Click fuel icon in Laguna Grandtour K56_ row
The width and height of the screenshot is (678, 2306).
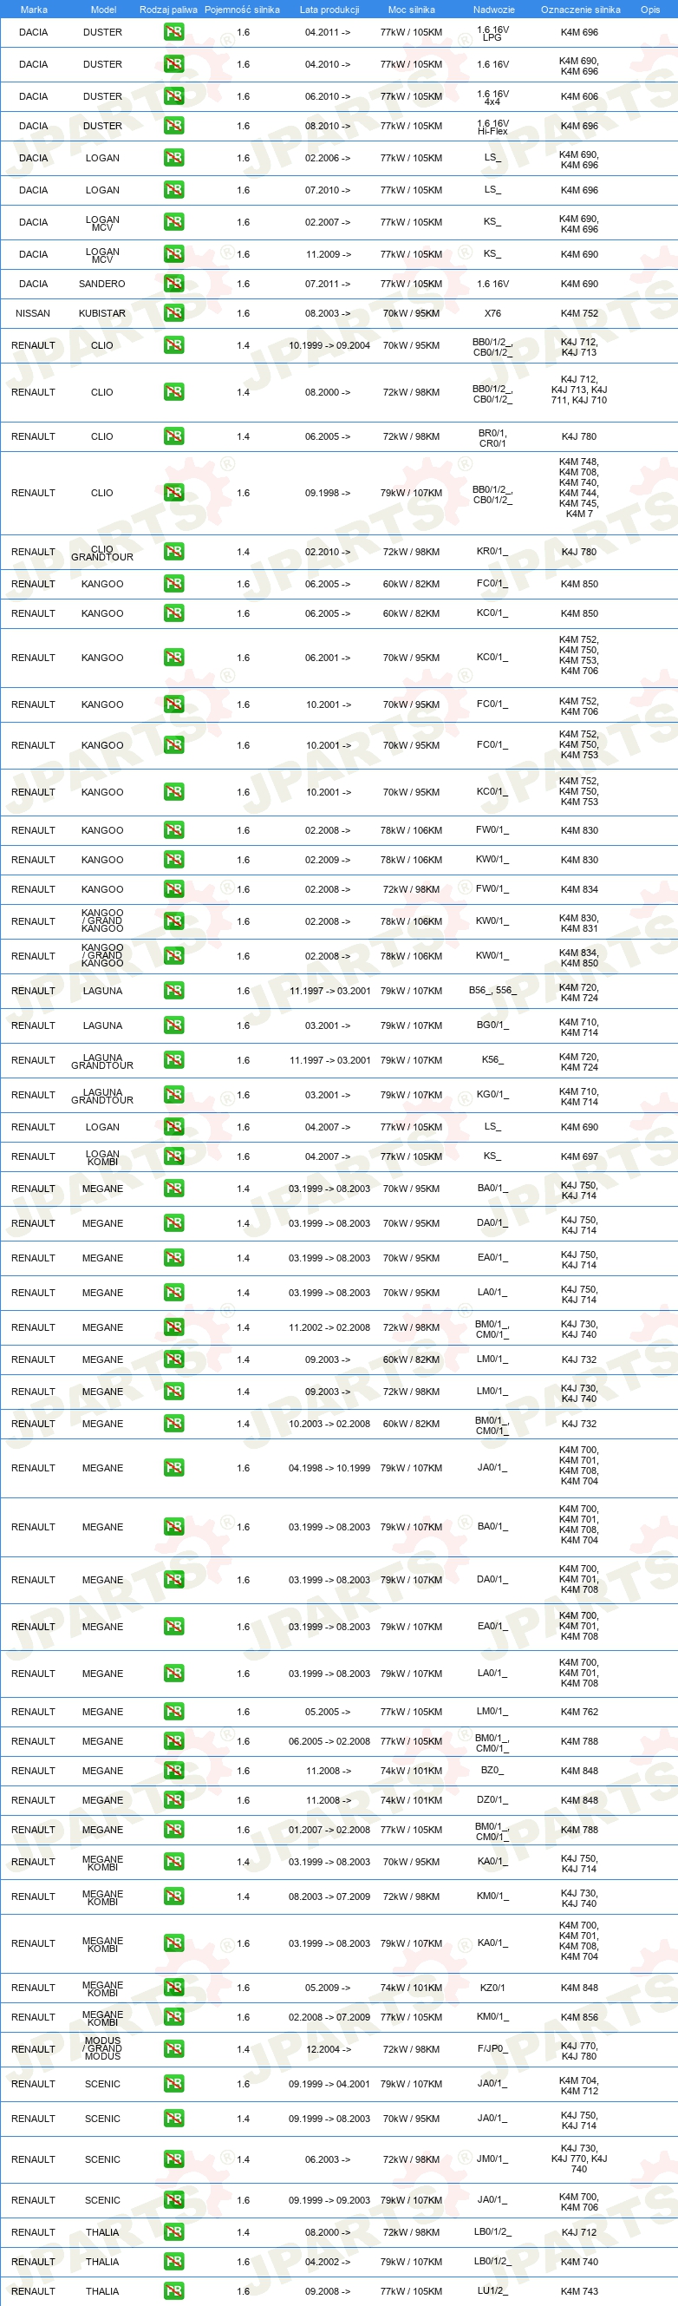pos(173,1061)
